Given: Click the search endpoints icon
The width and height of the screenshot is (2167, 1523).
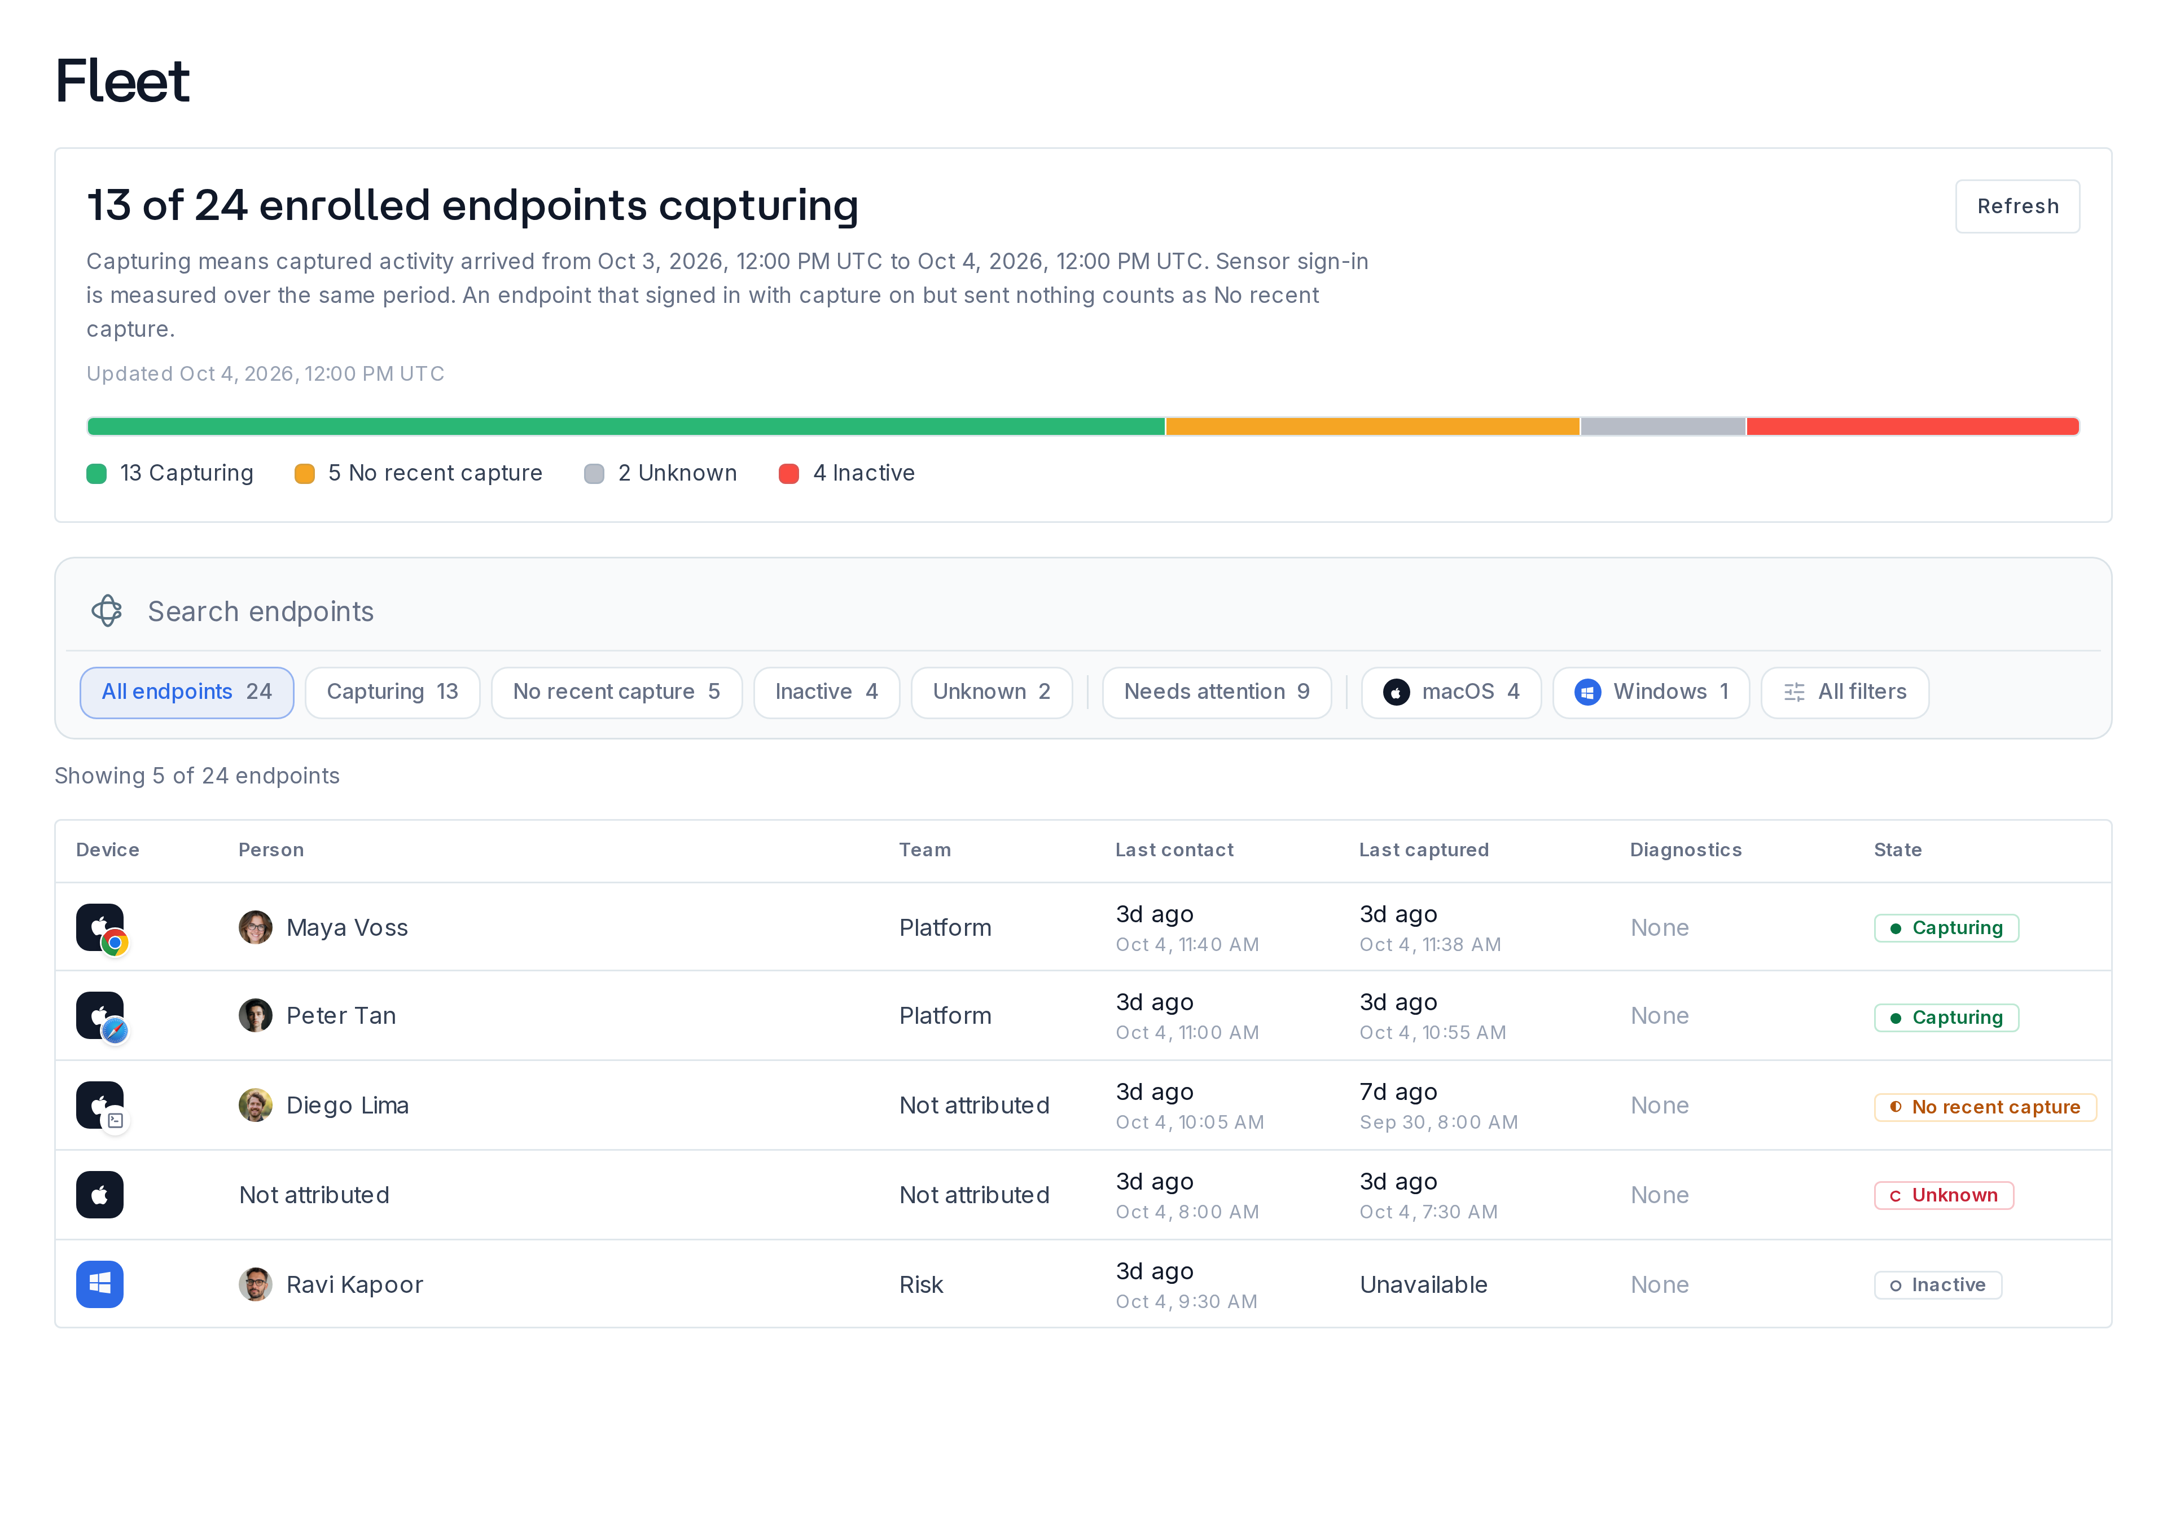Looking at the screenshot, I should [x=107, y=610].
